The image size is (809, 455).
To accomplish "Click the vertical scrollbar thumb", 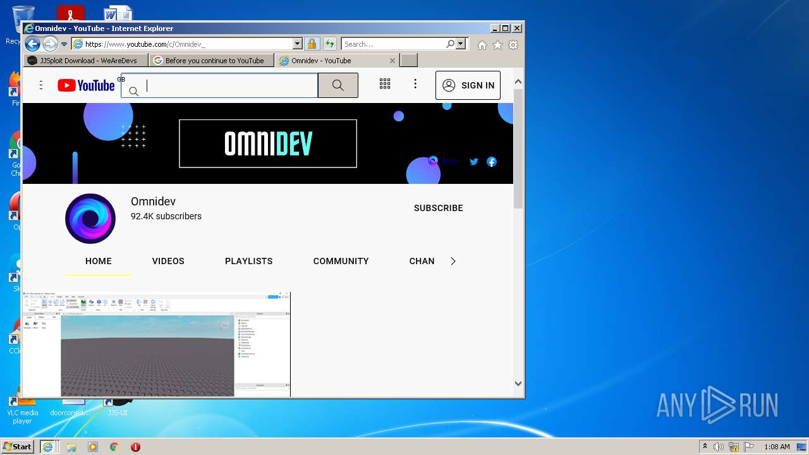I will pyautogui.click(x=518, y=149).
